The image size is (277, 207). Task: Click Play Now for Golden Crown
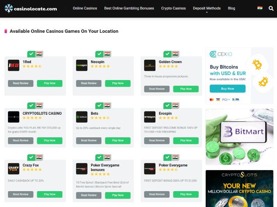pyautogui.click(x=186, y=89)
